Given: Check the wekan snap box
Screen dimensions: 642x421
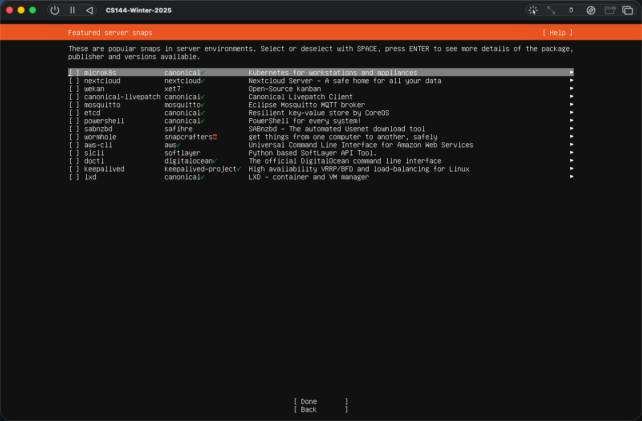Looking at the screenshot, I should (74, 89).
